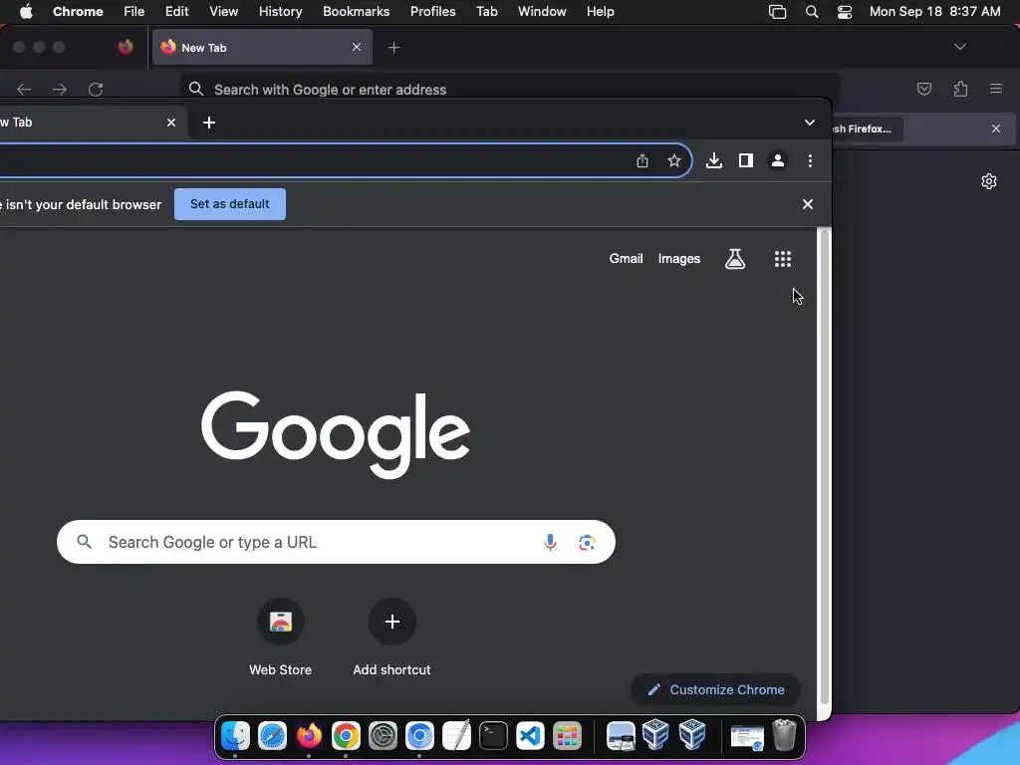Viewport: 1020px width, 765px height.
Task: Open the File menu
Action: (134, 12)
